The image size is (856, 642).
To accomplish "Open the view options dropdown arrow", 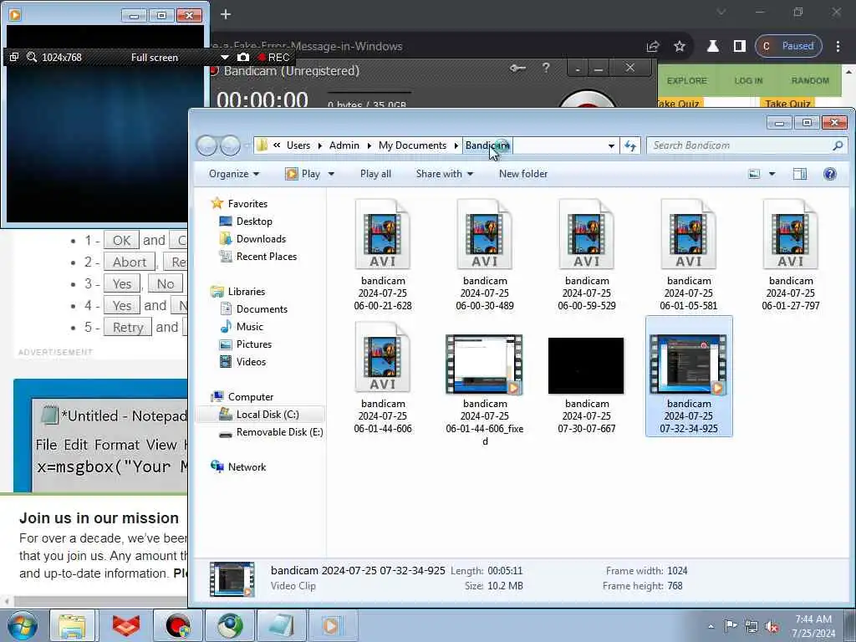I will coord(772,174).
